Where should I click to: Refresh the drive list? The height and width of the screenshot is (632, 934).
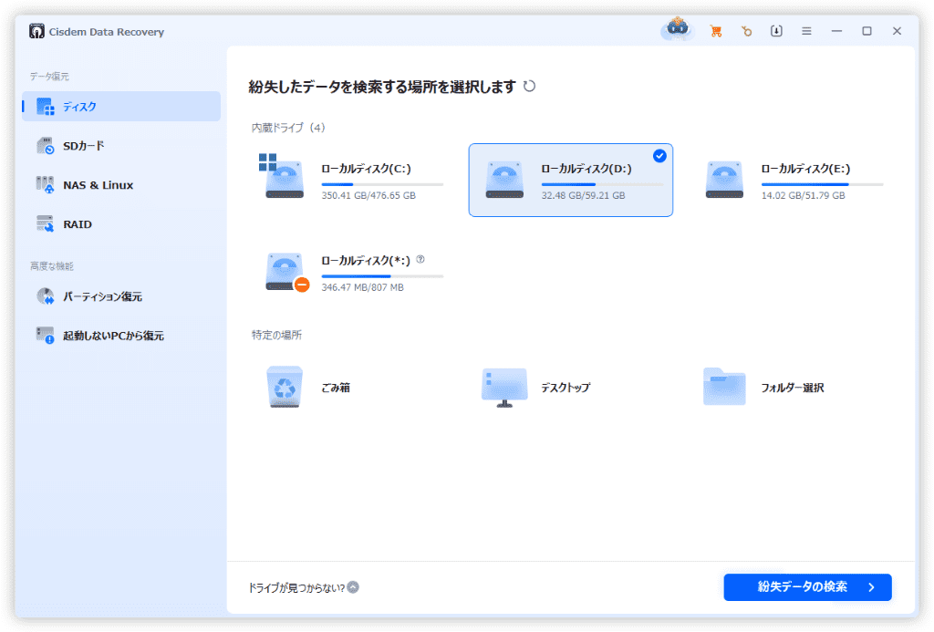[531, 85]
